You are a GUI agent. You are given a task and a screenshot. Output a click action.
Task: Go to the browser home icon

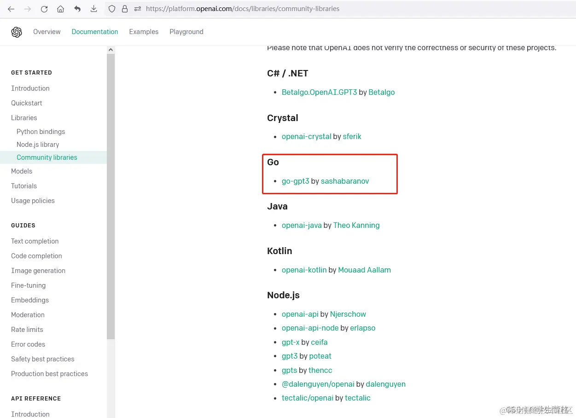pos(61,9)
